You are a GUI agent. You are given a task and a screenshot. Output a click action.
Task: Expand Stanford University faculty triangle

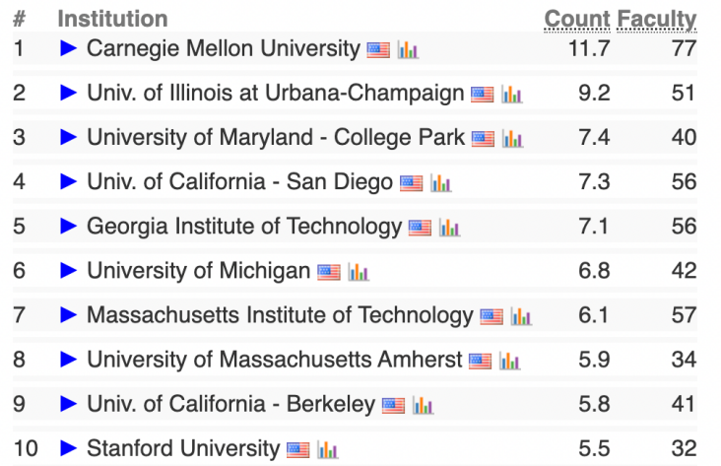(68, 449)
